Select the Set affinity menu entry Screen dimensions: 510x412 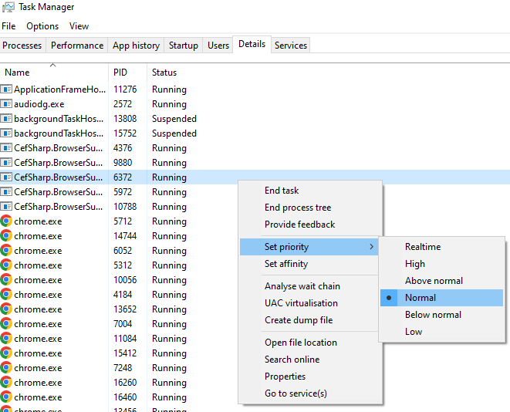click(286, 264)
